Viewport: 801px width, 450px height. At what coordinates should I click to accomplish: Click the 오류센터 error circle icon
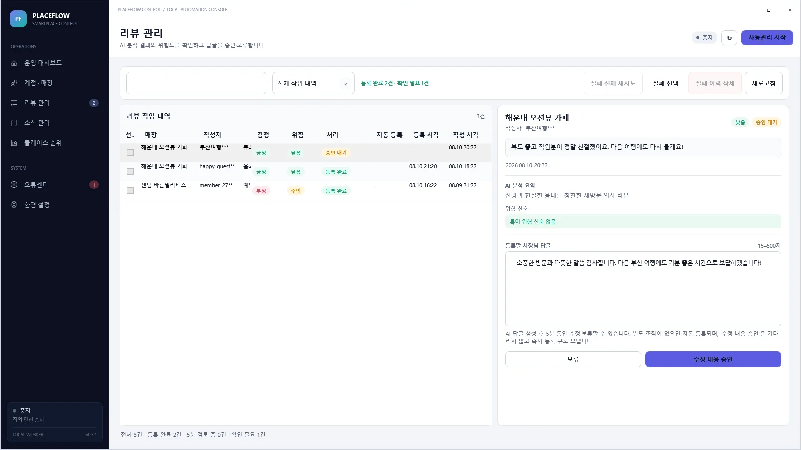point(14,185)
